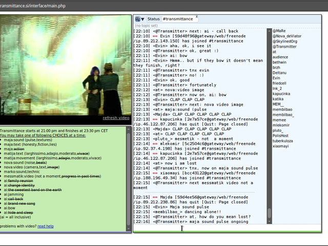Close the #transmittance tab with X
This screenshot has width=328, height=246.
coord(196,17)
